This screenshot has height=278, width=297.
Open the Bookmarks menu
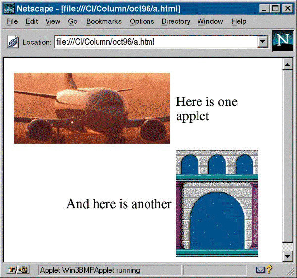pyautogui.click(x=103, y=22)
